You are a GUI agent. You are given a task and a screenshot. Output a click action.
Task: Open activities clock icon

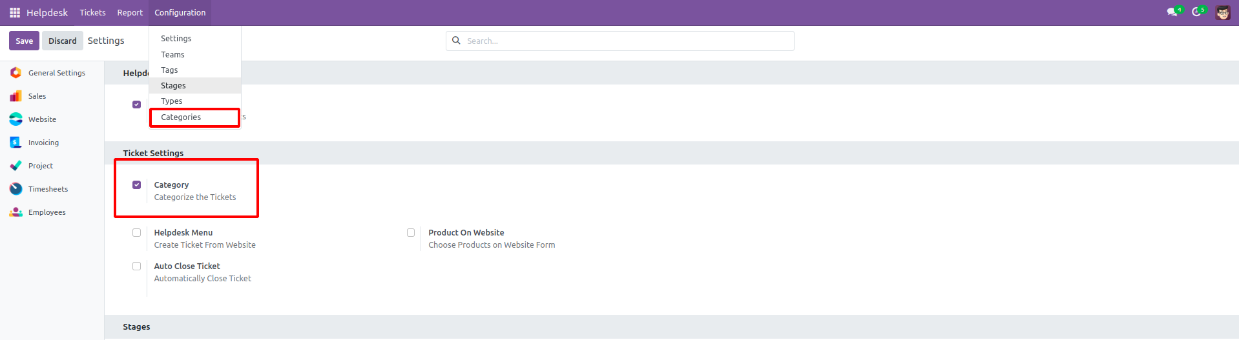(1196, 12)
